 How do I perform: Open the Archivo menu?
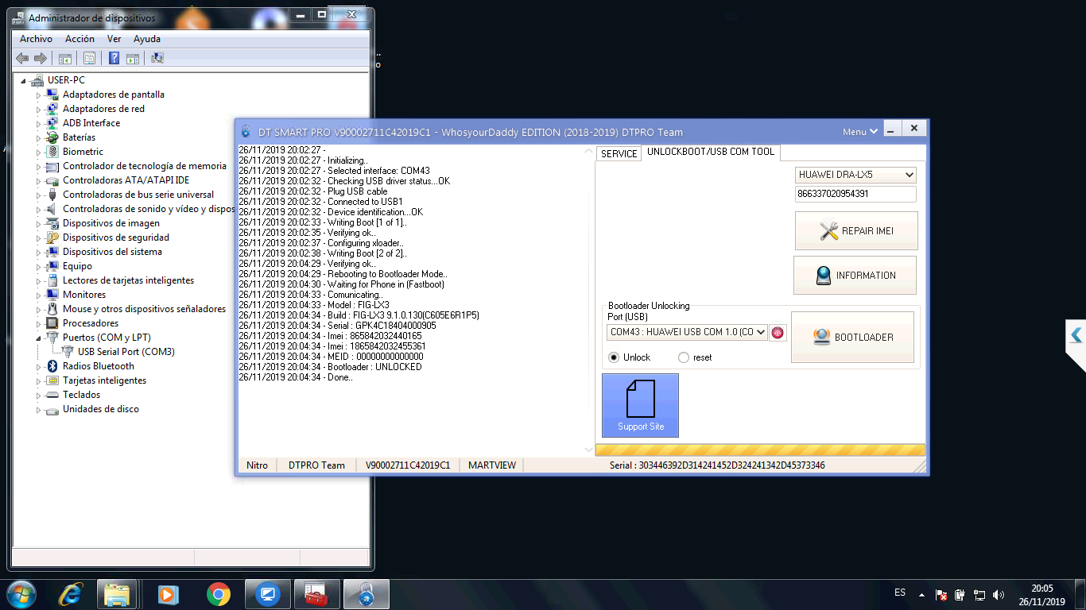pyautogui.click(x=36, y=39)
